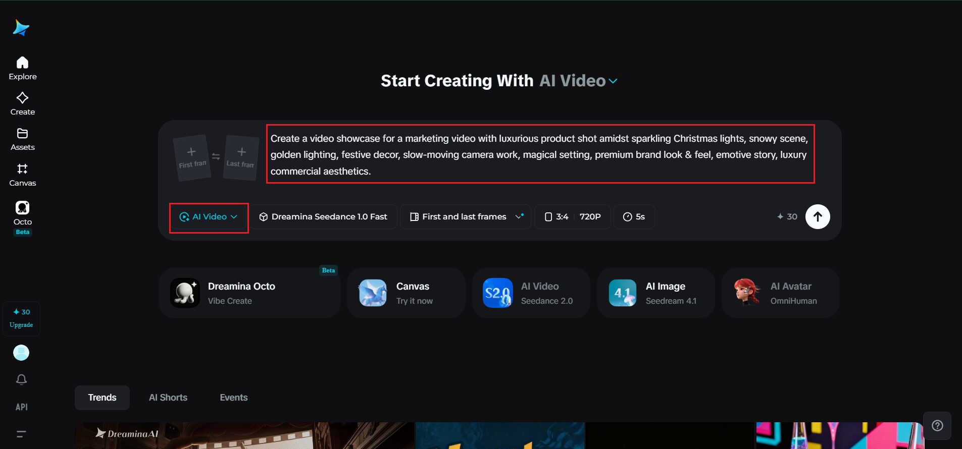
Task: Open notifications bell
Action: coord(21,379)
